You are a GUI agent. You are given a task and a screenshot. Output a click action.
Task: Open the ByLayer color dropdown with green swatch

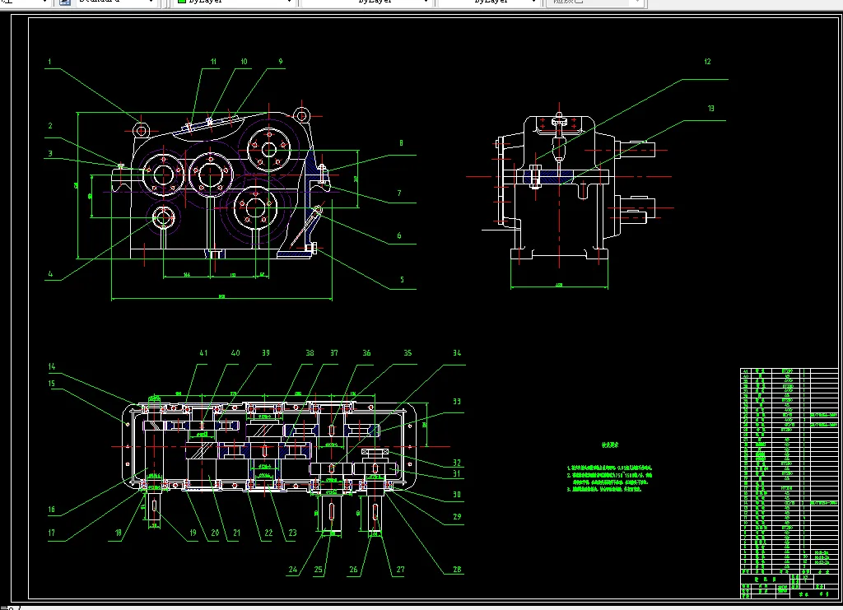pos(235,2)
